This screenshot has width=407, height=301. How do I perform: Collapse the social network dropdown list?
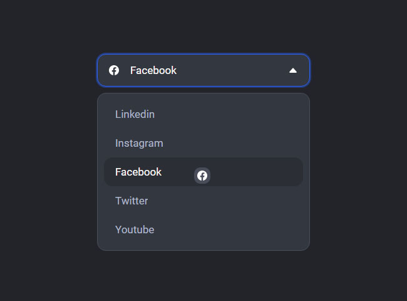tap(293, 70)
